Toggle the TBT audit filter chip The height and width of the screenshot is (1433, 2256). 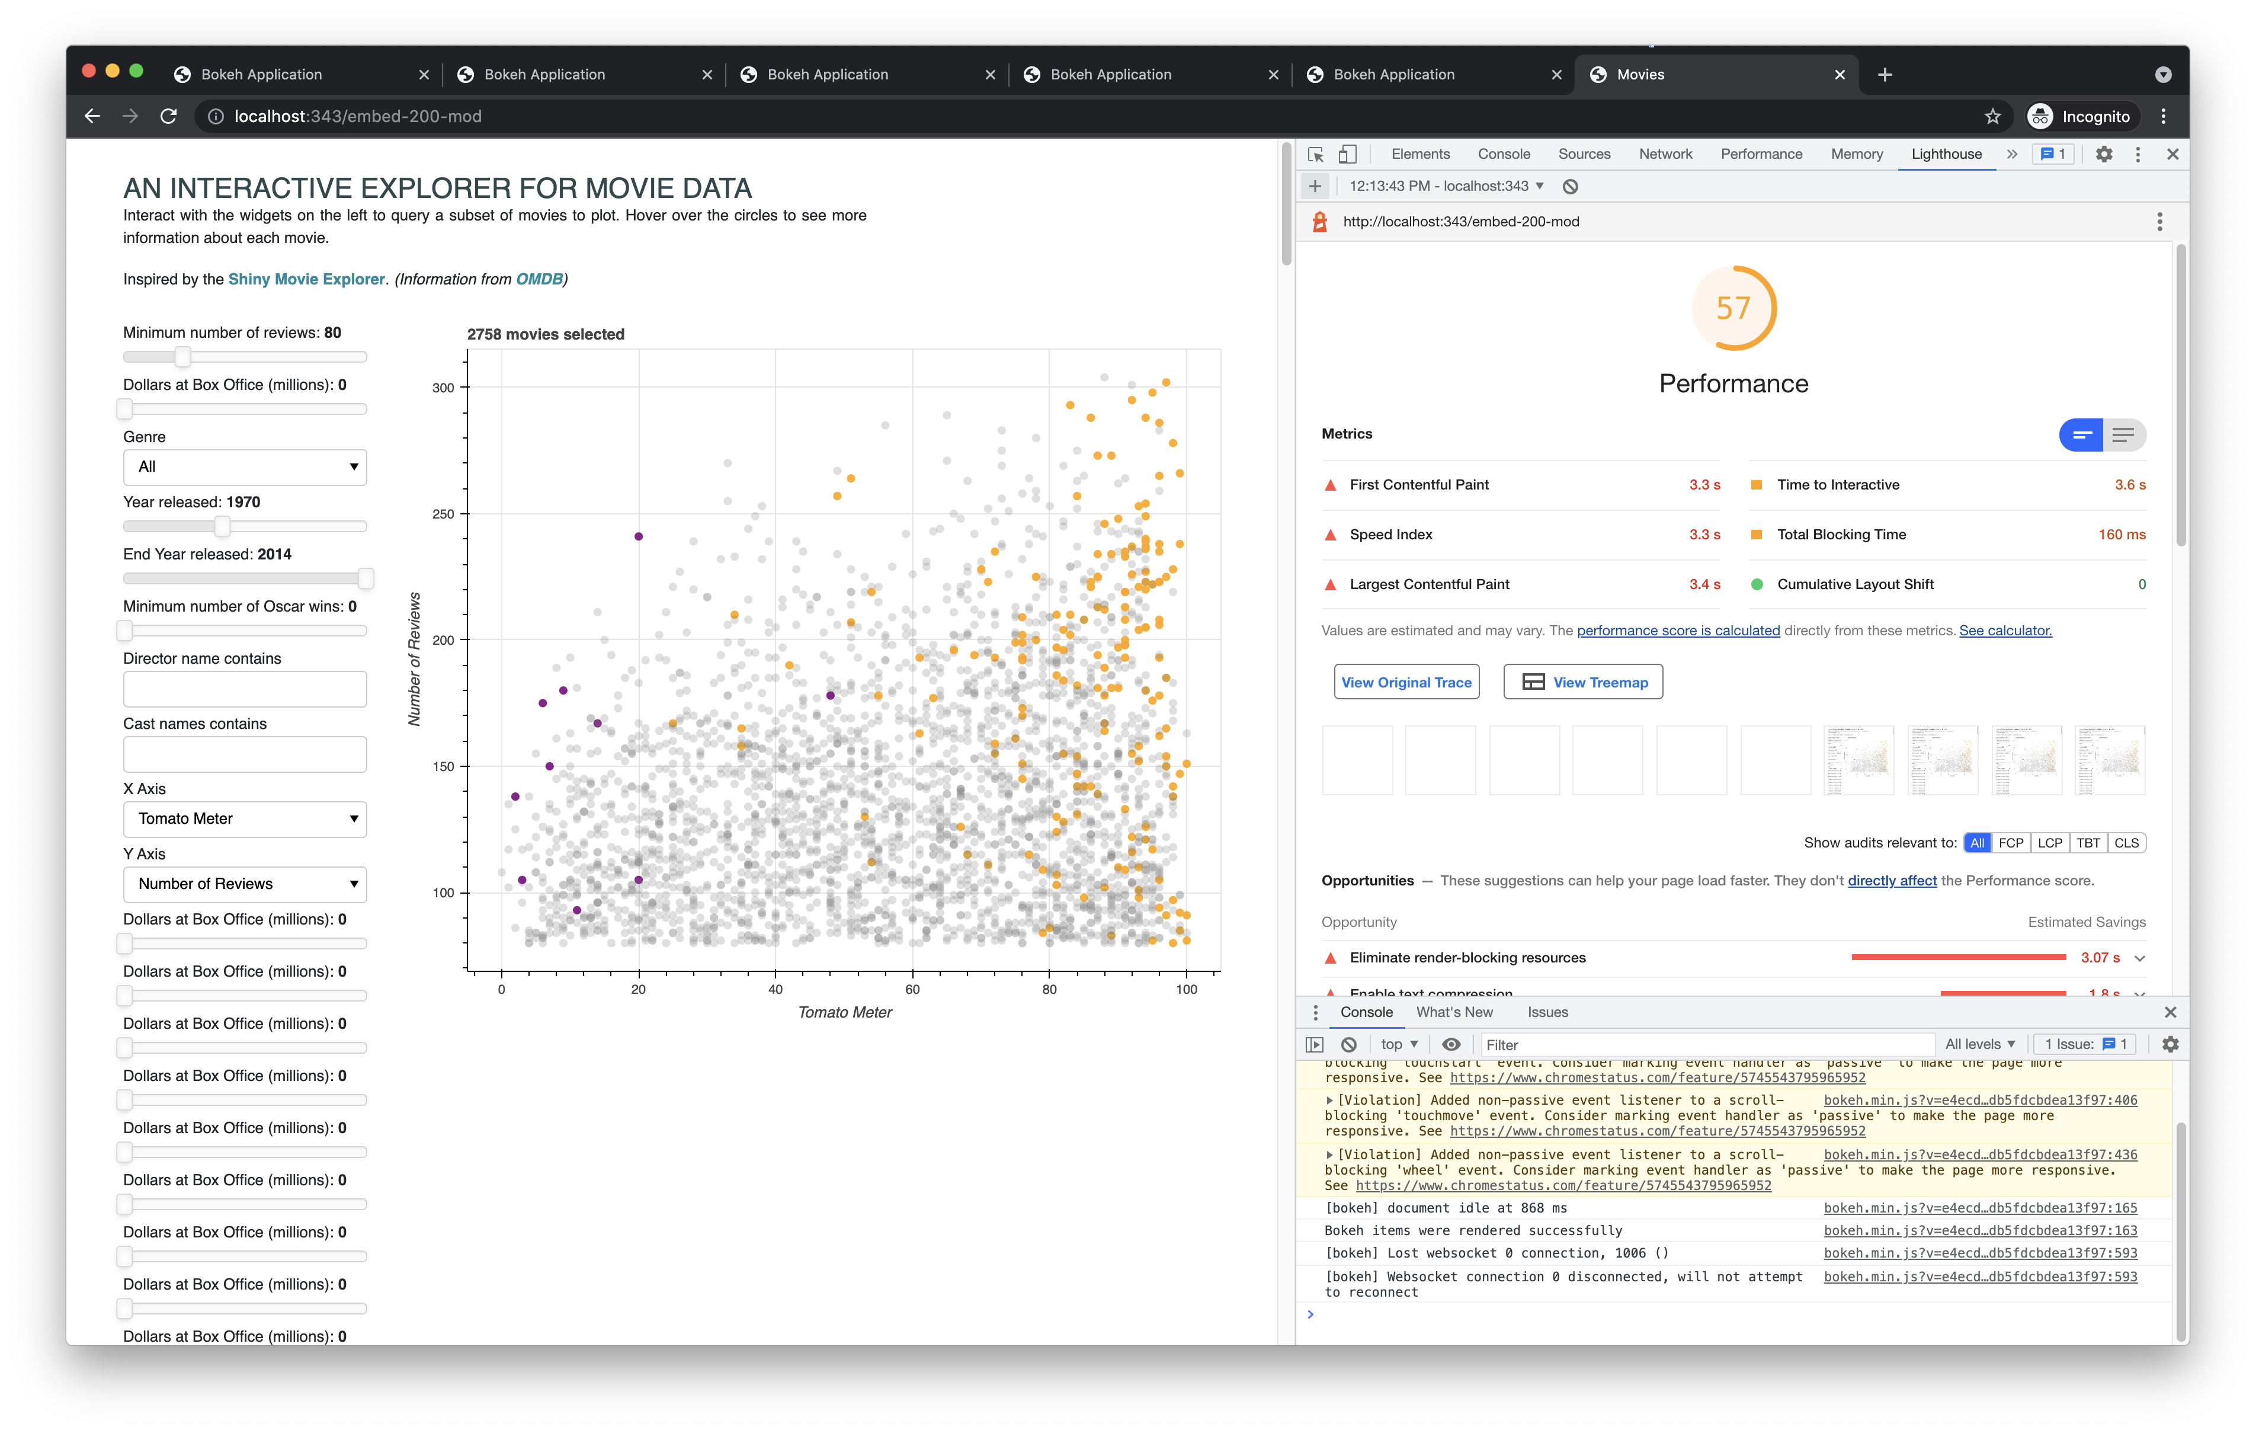(x=2088, y=843)
